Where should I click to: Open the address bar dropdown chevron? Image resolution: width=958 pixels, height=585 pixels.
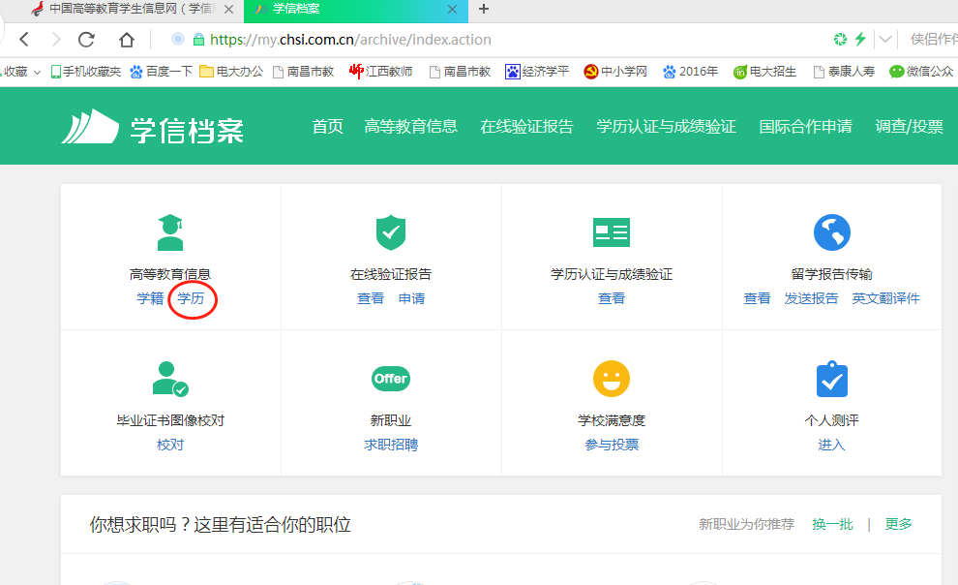pyautogui.click(x=885, y=40)
